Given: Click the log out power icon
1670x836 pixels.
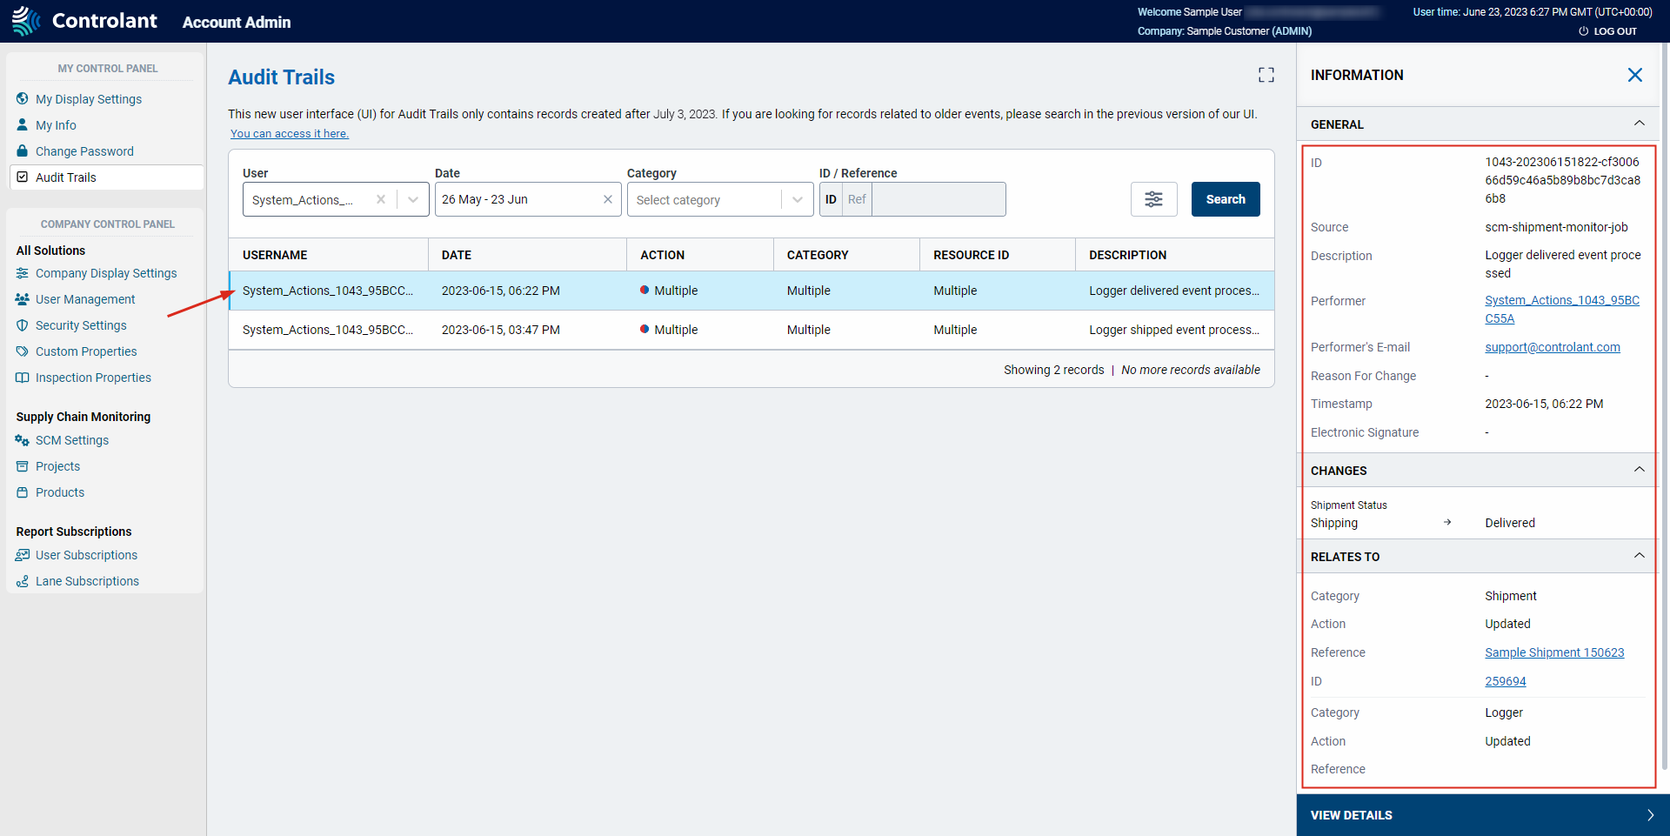Looking at the screenshot, I should tap(1584, 31).
